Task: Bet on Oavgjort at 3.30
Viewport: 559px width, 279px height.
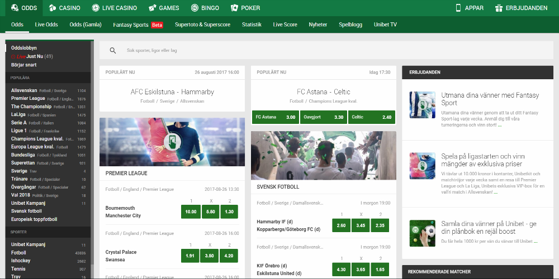Action: [323, 117]
